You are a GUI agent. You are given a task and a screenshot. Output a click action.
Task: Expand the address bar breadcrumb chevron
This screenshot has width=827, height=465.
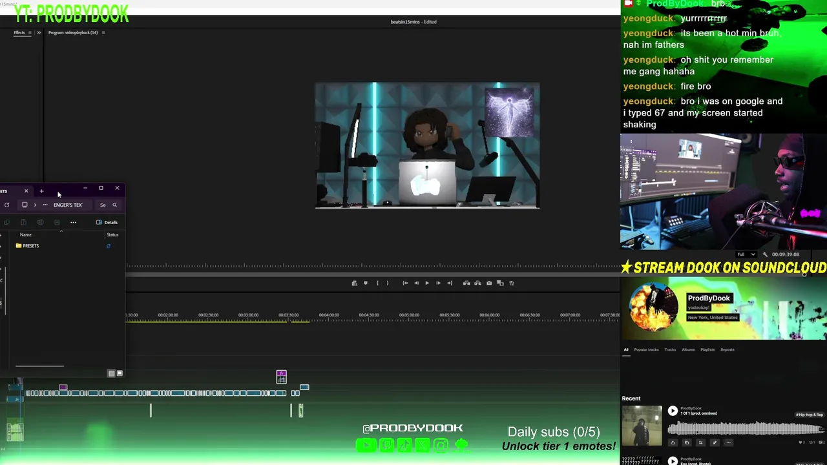pos(35,205)
